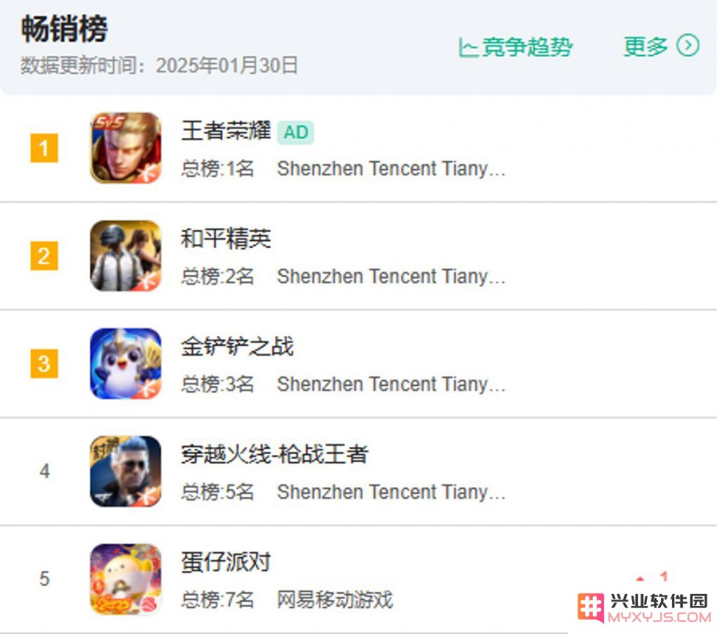Click the orange rank 3 badge

pos(44,363)
